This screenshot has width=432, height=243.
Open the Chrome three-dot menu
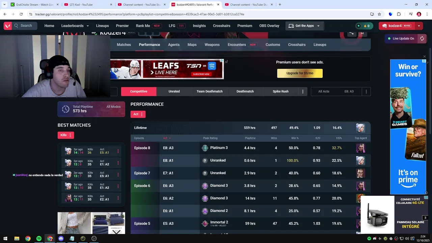click(x=426, y=14)
